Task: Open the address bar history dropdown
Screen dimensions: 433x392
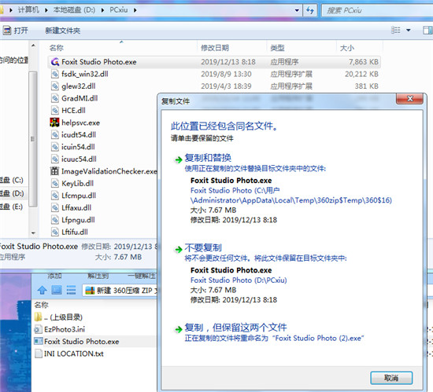Action: pos(297,10)
